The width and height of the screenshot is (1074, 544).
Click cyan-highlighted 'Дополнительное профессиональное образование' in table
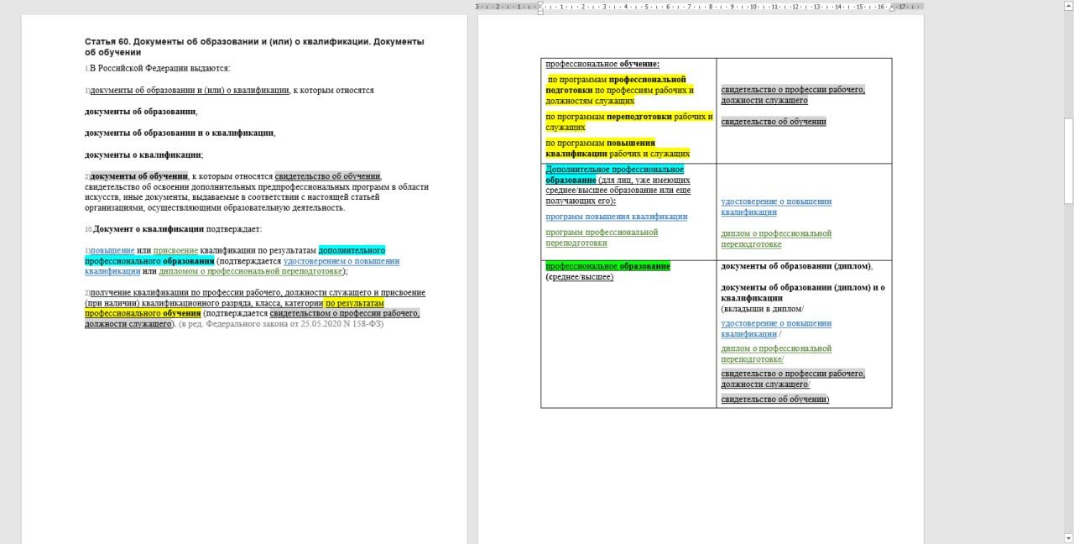click(x=614, y=170)
